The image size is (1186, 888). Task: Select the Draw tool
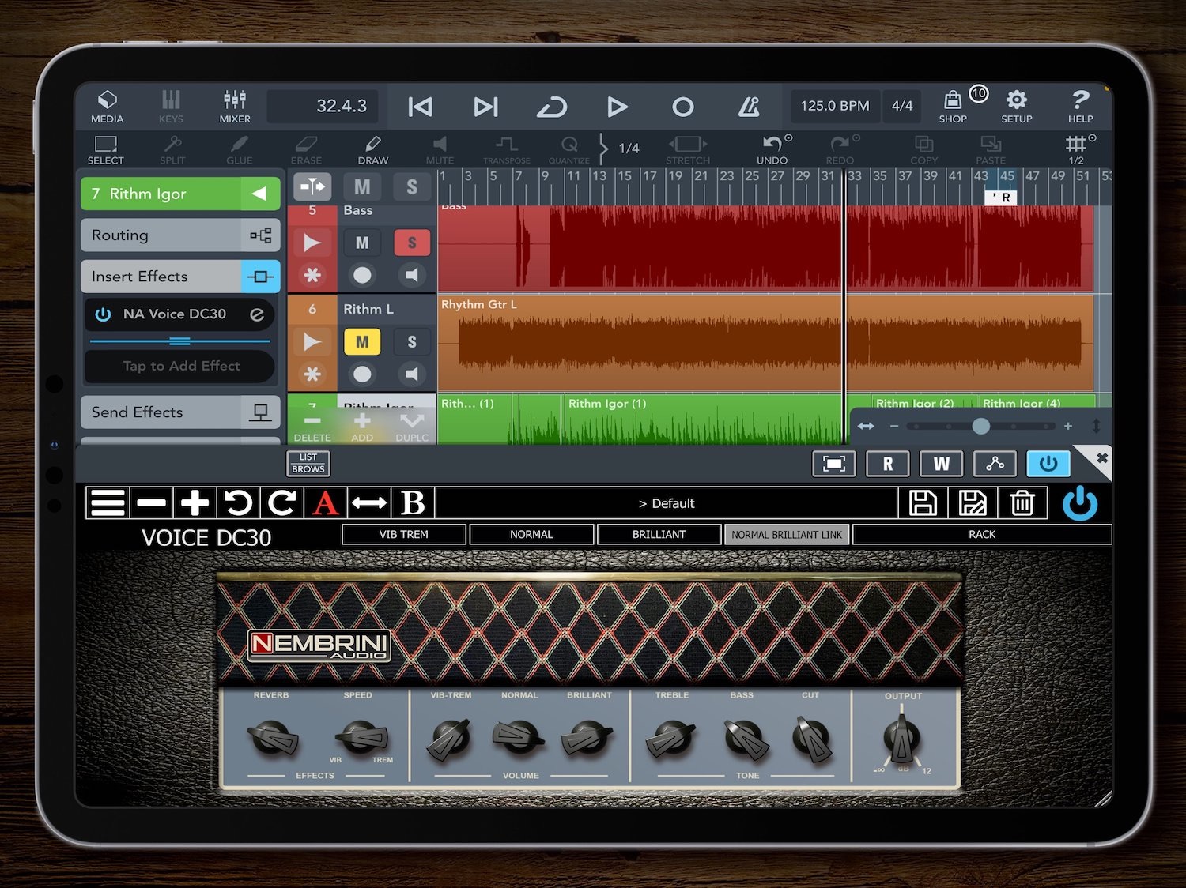pyautogui.click(x=372, y=149)
